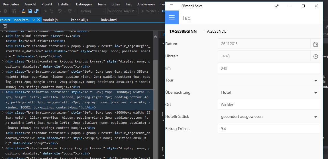328x159 pixels.
Task: Open the Projekt menu
Action: pyautogui.click(x=47, y=4)
